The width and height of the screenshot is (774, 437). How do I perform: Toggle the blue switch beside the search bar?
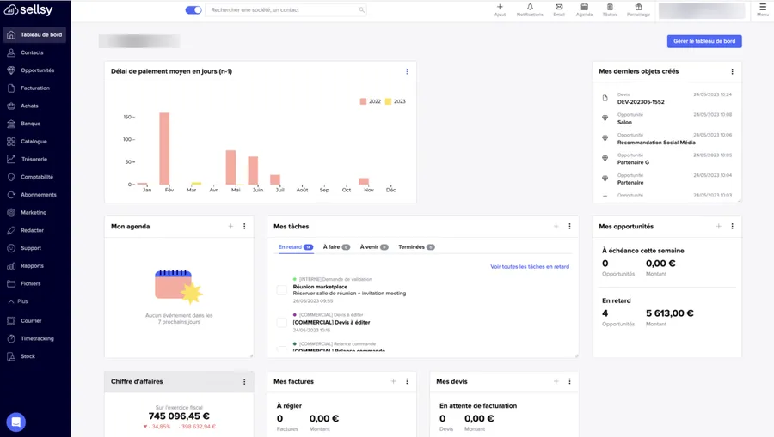(x=193, y=10)
